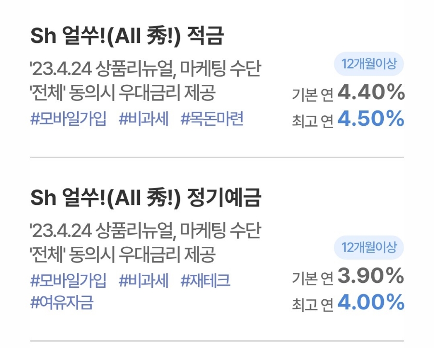
Task: Click the 최고 연 4.00% maximum rate
Action: pyautogui.click(x=348, y=303)
